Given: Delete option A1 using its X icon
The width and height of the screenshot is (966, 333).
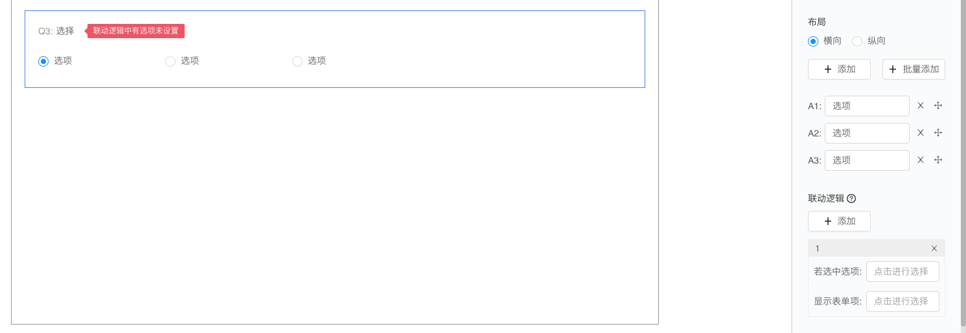Looking at the screenshot, I should pos(921,105).
